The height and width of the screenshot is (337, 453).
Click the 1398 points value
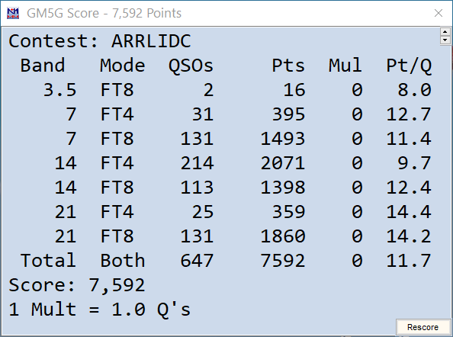click(x=282, y=188)
